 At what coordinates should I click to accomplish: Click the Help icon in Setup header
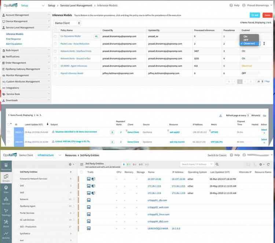tap(231, 6)
